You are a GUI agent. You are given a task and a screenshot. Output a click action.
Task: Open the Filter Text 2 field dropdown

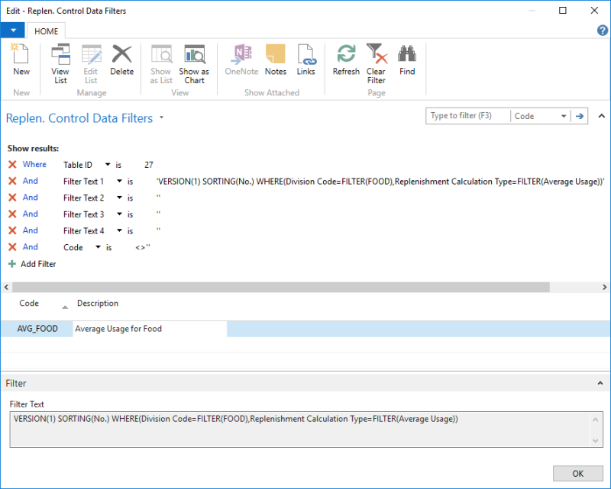[x=119, y=198]
